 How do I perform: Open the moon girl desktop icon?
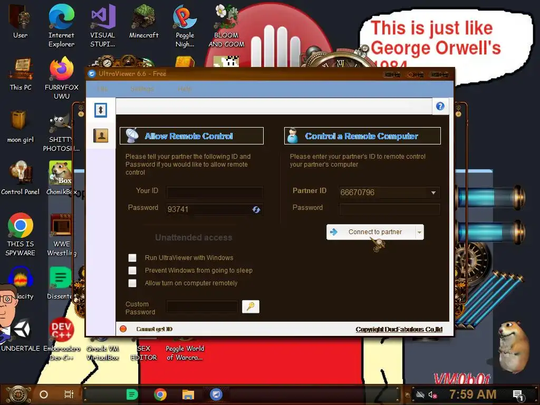pyautogui.click(x=21, y=127)
